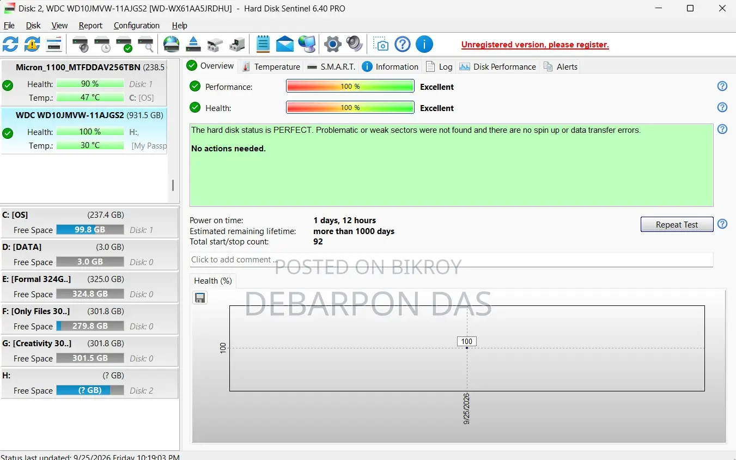The height and width of the screenshot is (460, 736).
Task: Click the blue info circle toolbar icon
Action: (x=424, y=44)
